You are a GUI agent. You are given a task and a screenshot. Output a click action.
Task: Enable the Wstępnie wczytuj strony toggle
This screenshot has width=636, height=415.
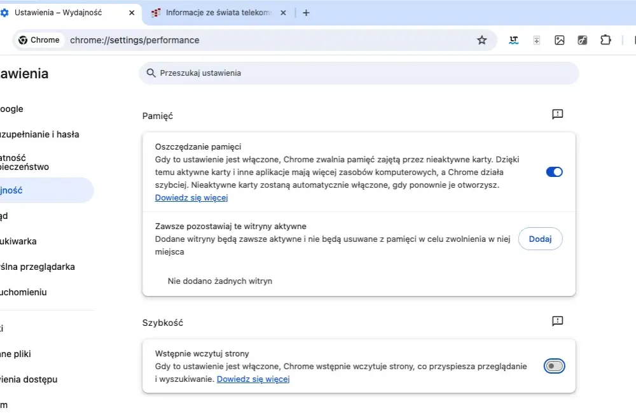coord(554,366)
